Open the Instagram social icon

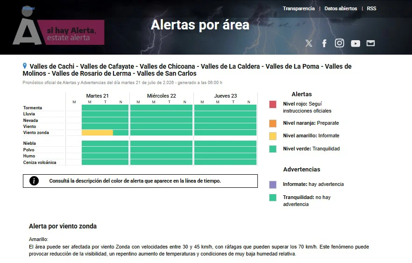pyautogui.click(x=339, y=43)
